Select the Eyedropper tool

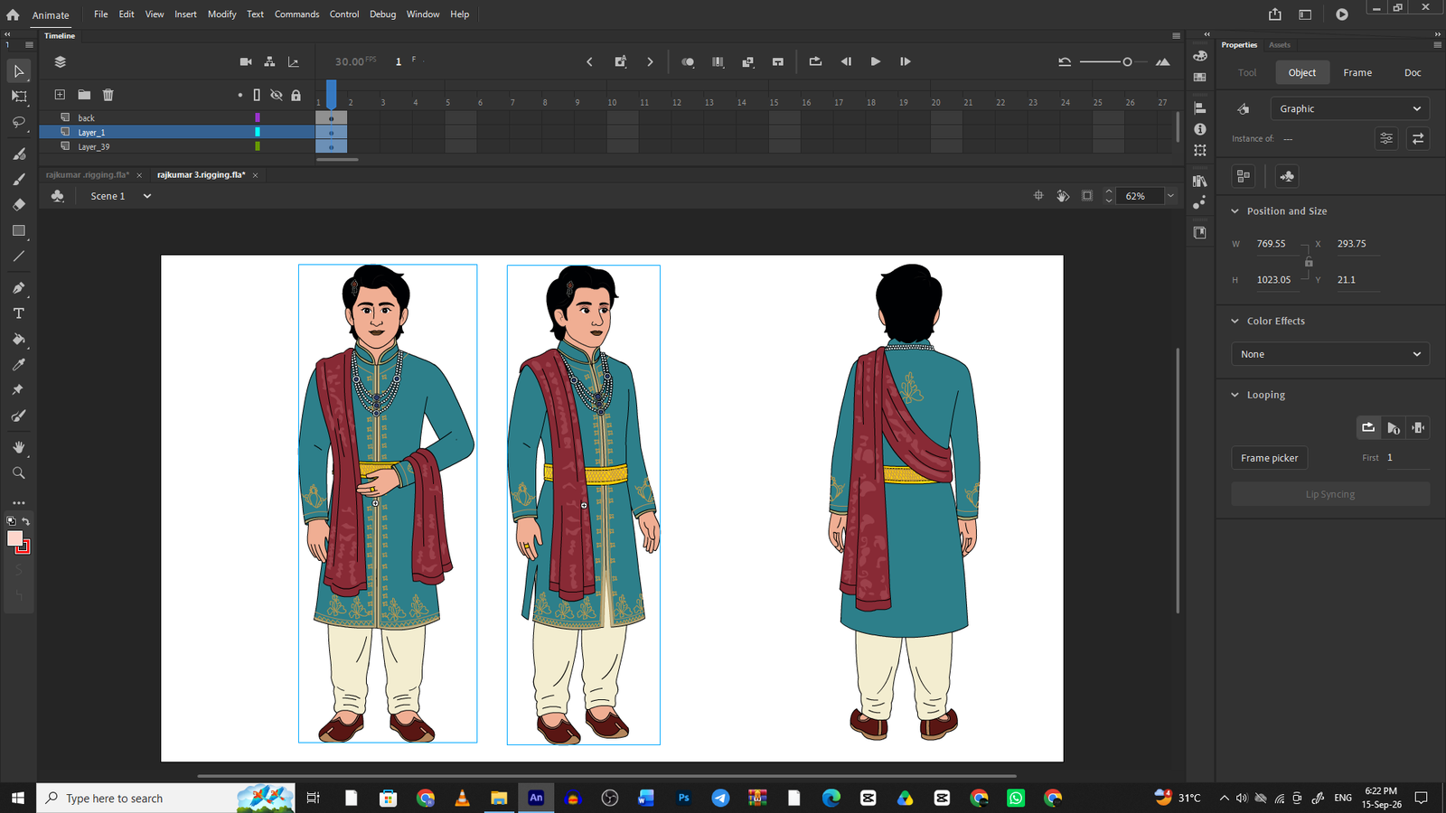pyautogui.click(x=18, y=365)
